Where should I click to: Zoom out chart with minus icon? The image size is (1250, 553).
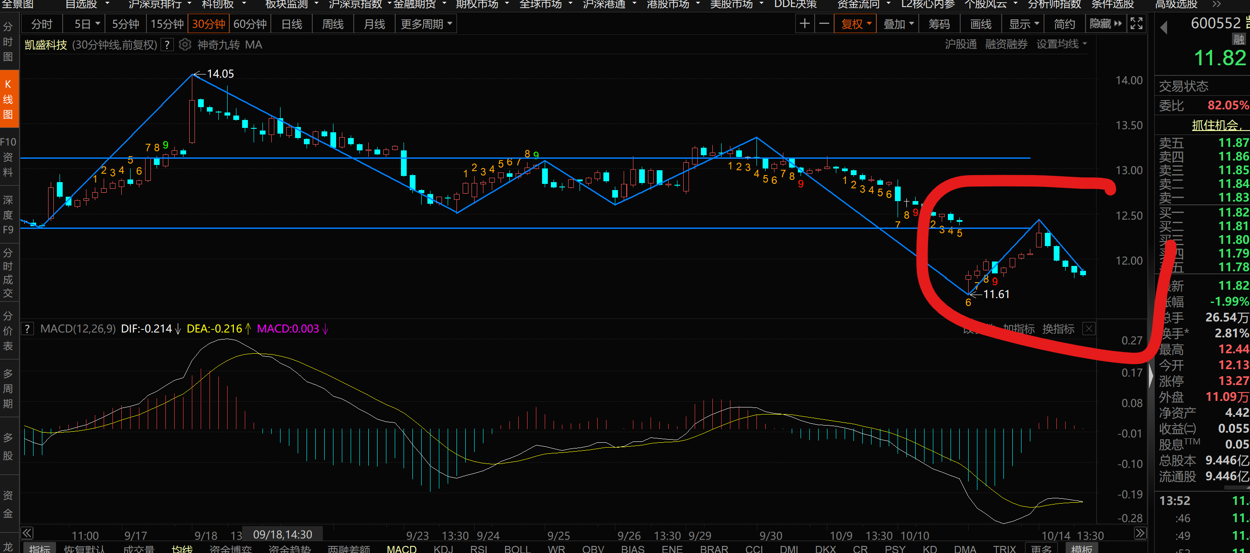[x=824, y=24]
